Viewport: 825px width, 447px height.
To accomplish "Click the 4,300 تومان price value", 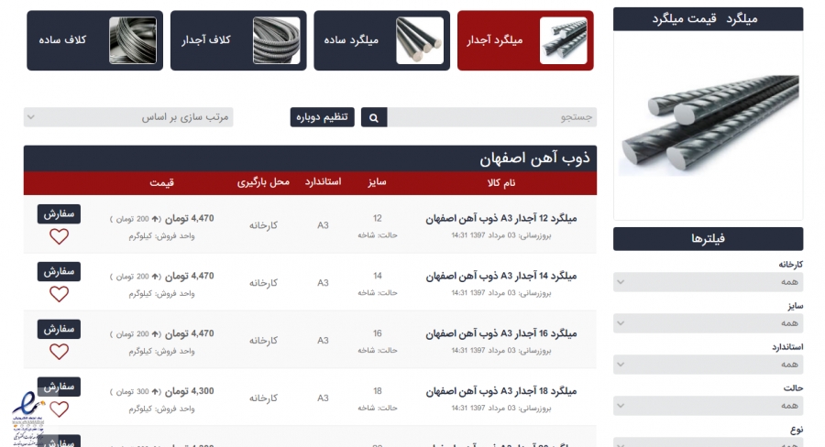I will point(189,391).
